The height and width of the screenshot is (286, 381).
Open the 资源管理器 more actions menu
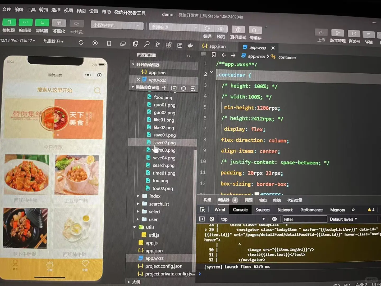pyautogui.click(x=189, y=56)
